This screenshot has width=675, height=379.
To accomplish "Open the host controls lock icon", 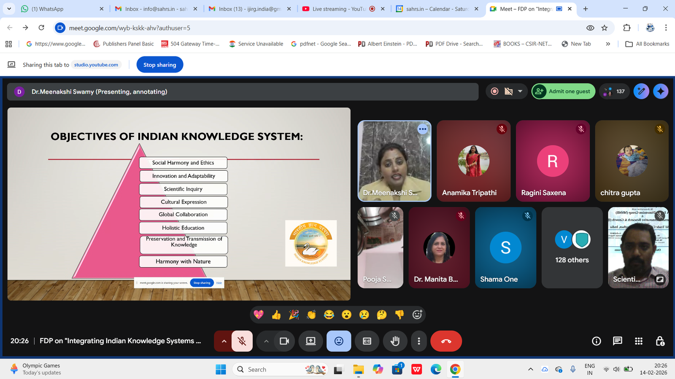I will tap(660, 341).
